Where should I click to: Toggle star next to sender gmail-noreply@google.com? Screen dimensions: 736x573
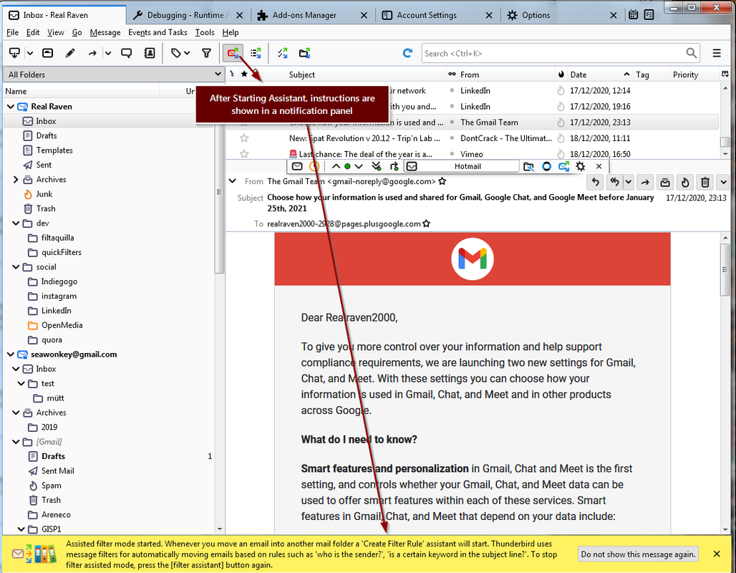(442, 181)
